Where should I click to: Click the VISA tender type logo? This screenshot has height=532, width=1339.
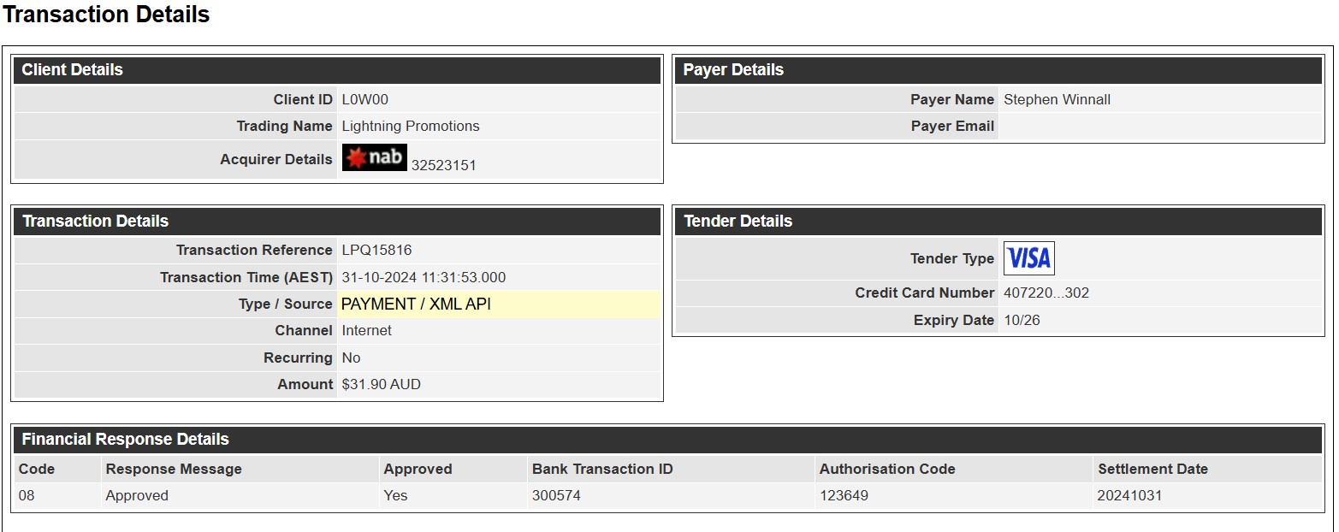pos(1028,258)
